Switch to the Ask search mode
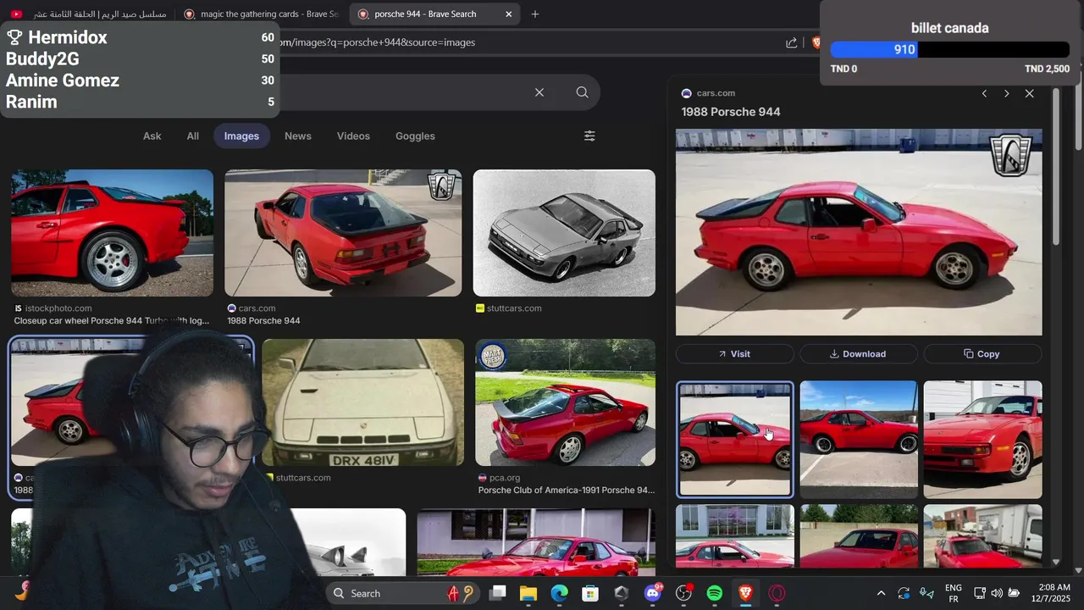Image resolution: width=1084 pixels, height=610 pixels. pos(152,136)
